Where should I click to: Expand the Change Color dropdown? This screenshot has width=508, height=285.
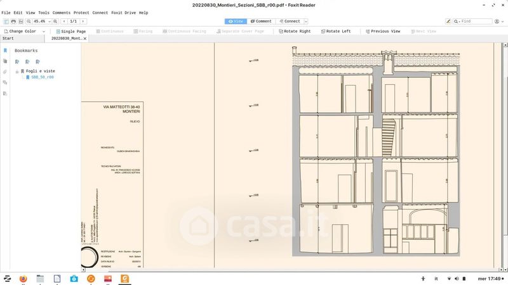coord(44,31)
